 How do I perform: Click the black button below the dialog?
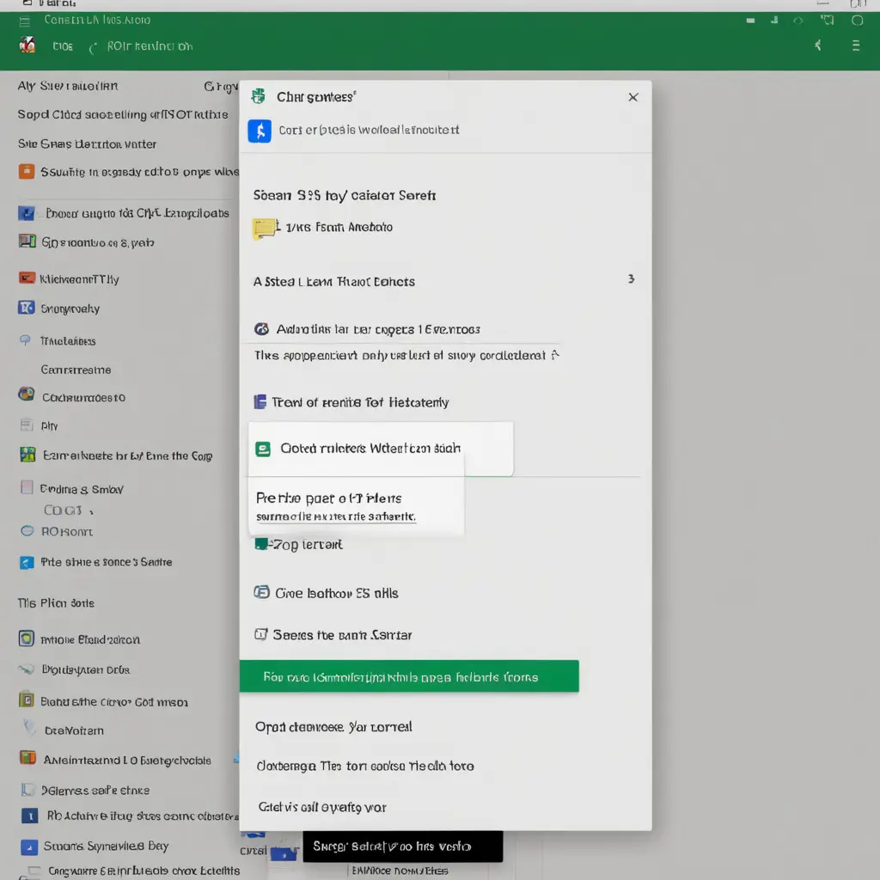(x=402, y=846)
